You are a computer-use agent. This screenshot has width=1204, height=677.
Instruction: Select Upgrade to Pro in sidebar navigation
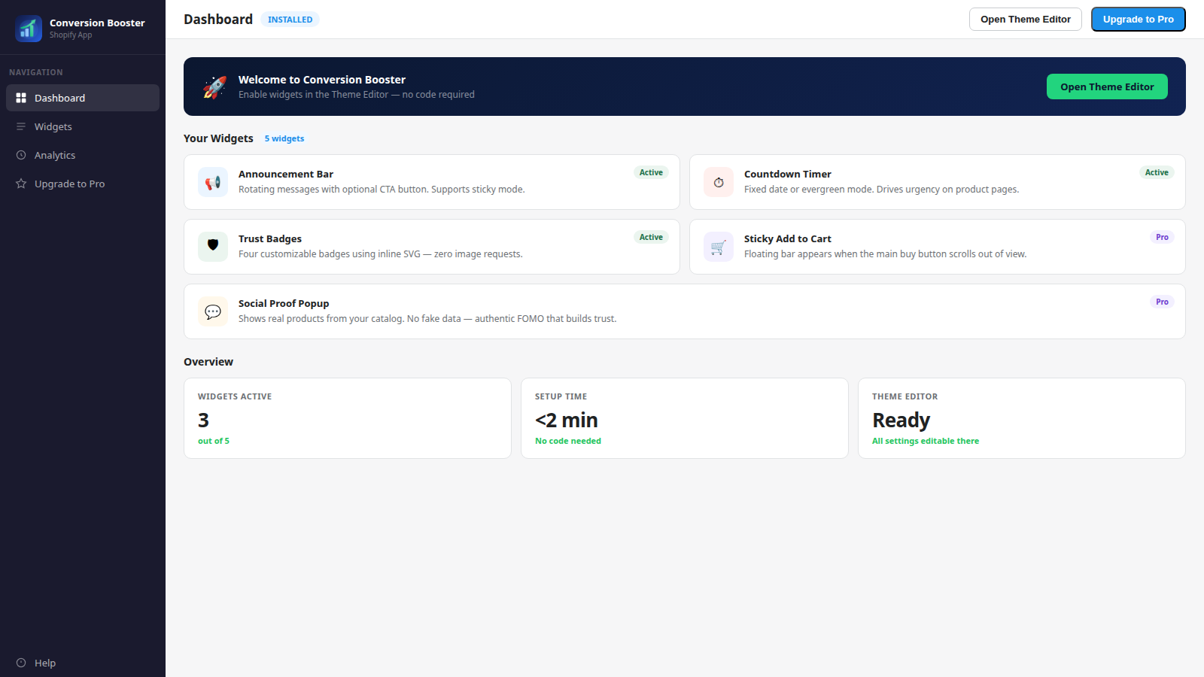[83, 184]
